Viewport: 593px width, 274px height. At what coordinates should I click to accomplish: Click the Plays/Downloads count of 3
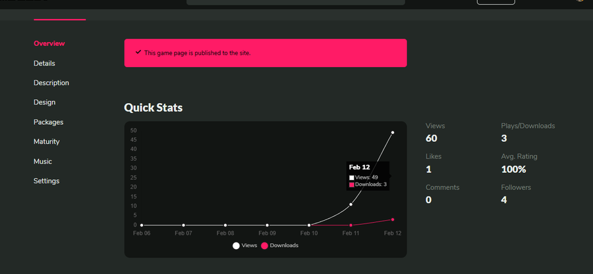pyautogui.click(x=504, y=139)
